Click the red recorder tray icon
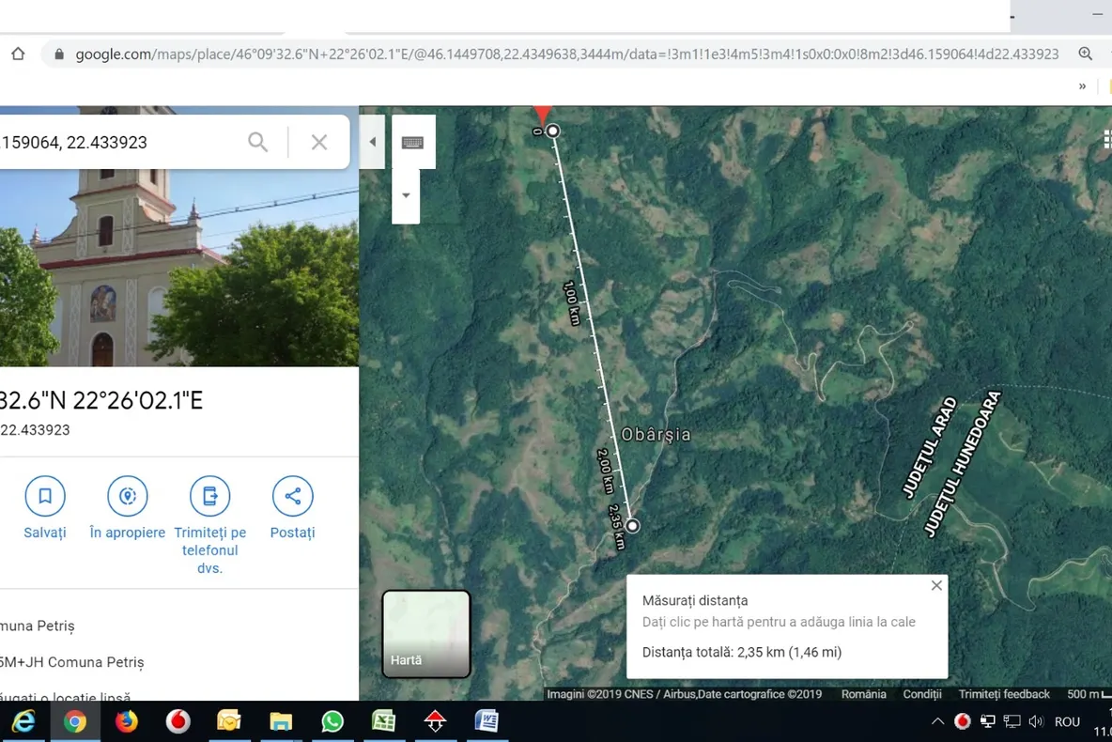1112x742 pixels. 963,721
